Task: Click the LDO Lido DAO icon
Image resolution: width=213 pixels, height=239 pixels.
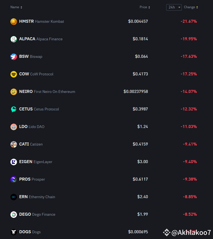Action: pos(13,127)
